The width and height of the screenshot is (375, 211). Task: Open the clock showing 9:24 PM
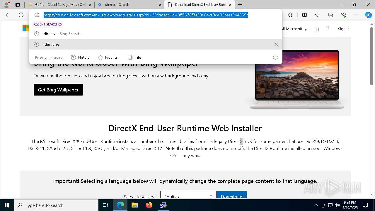tap(350, 205)
